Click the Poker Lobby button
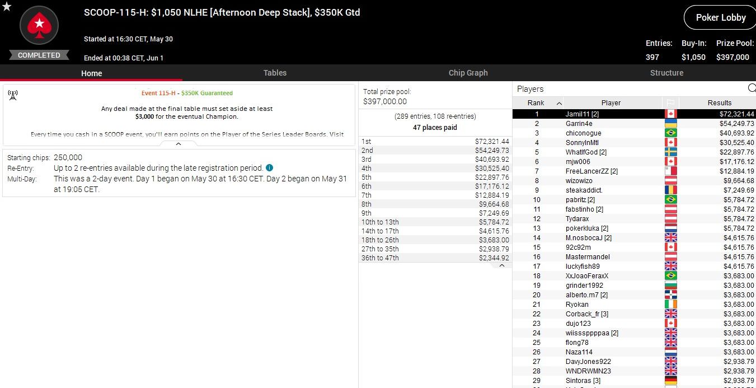This screenshot has height=388, width=756. pyautogui.click(x=720, y=18)
